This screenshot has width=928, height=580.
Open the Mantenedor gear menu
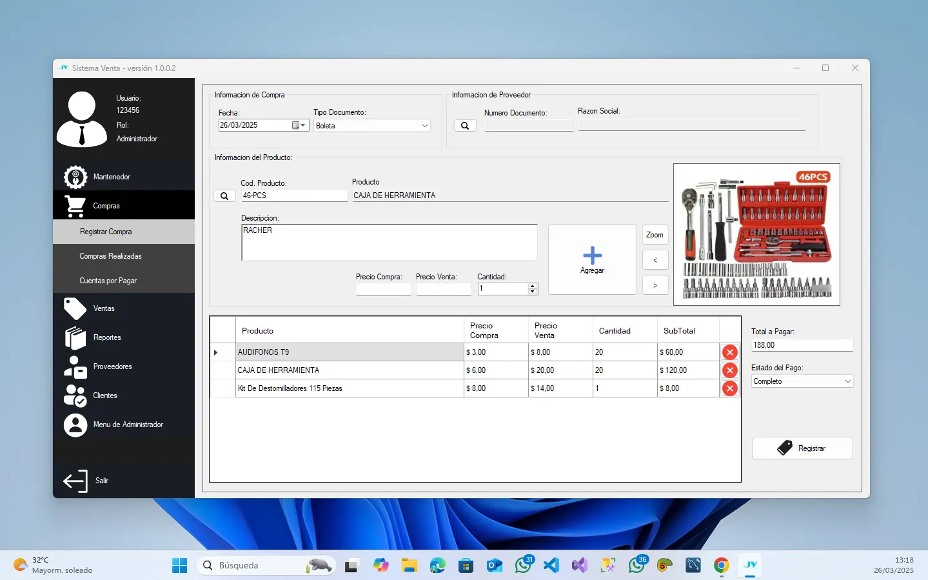pos(75,177)
